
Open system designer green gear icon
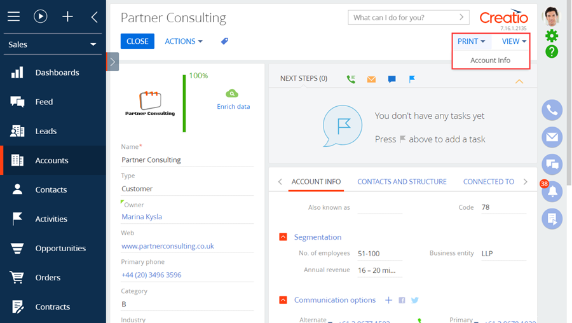click(552, 36)
